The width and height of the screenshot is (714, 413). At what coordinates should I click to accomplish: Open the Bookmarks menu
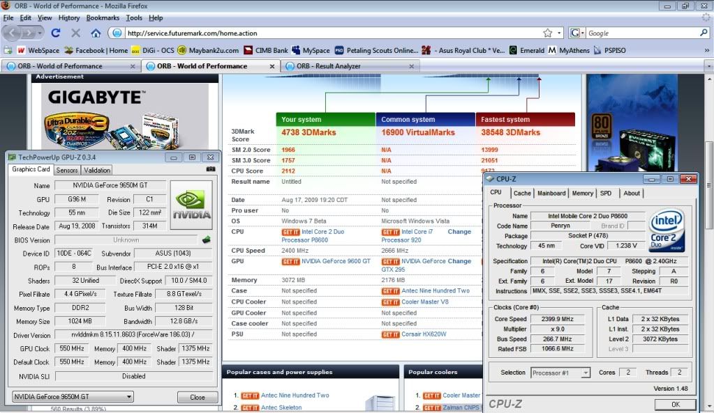pos(103,17)
